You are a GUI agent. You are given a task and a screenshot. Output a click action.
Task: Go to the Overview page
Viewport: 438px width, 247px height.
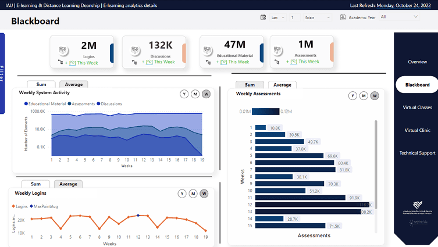tap(417, 62)
